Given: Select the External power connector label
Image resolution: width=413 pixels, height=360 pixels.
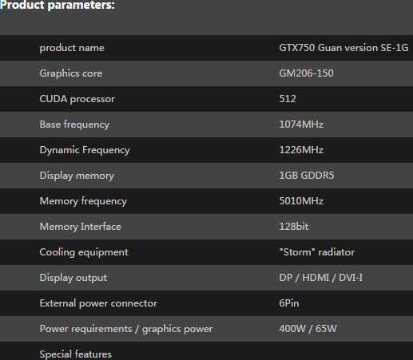Looking at the screenshot, I should tap(98, 303).
